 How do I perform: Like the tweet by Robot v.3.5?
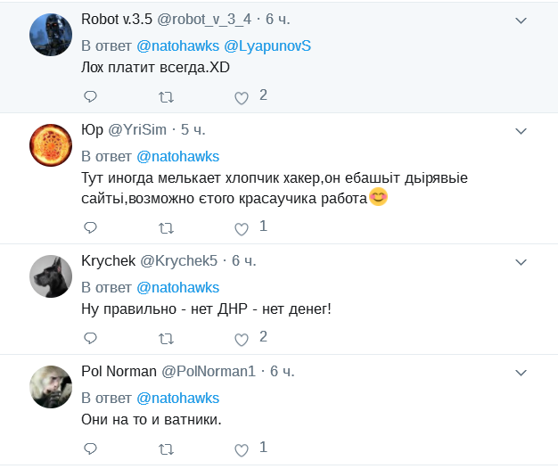[x=241, y=96]
